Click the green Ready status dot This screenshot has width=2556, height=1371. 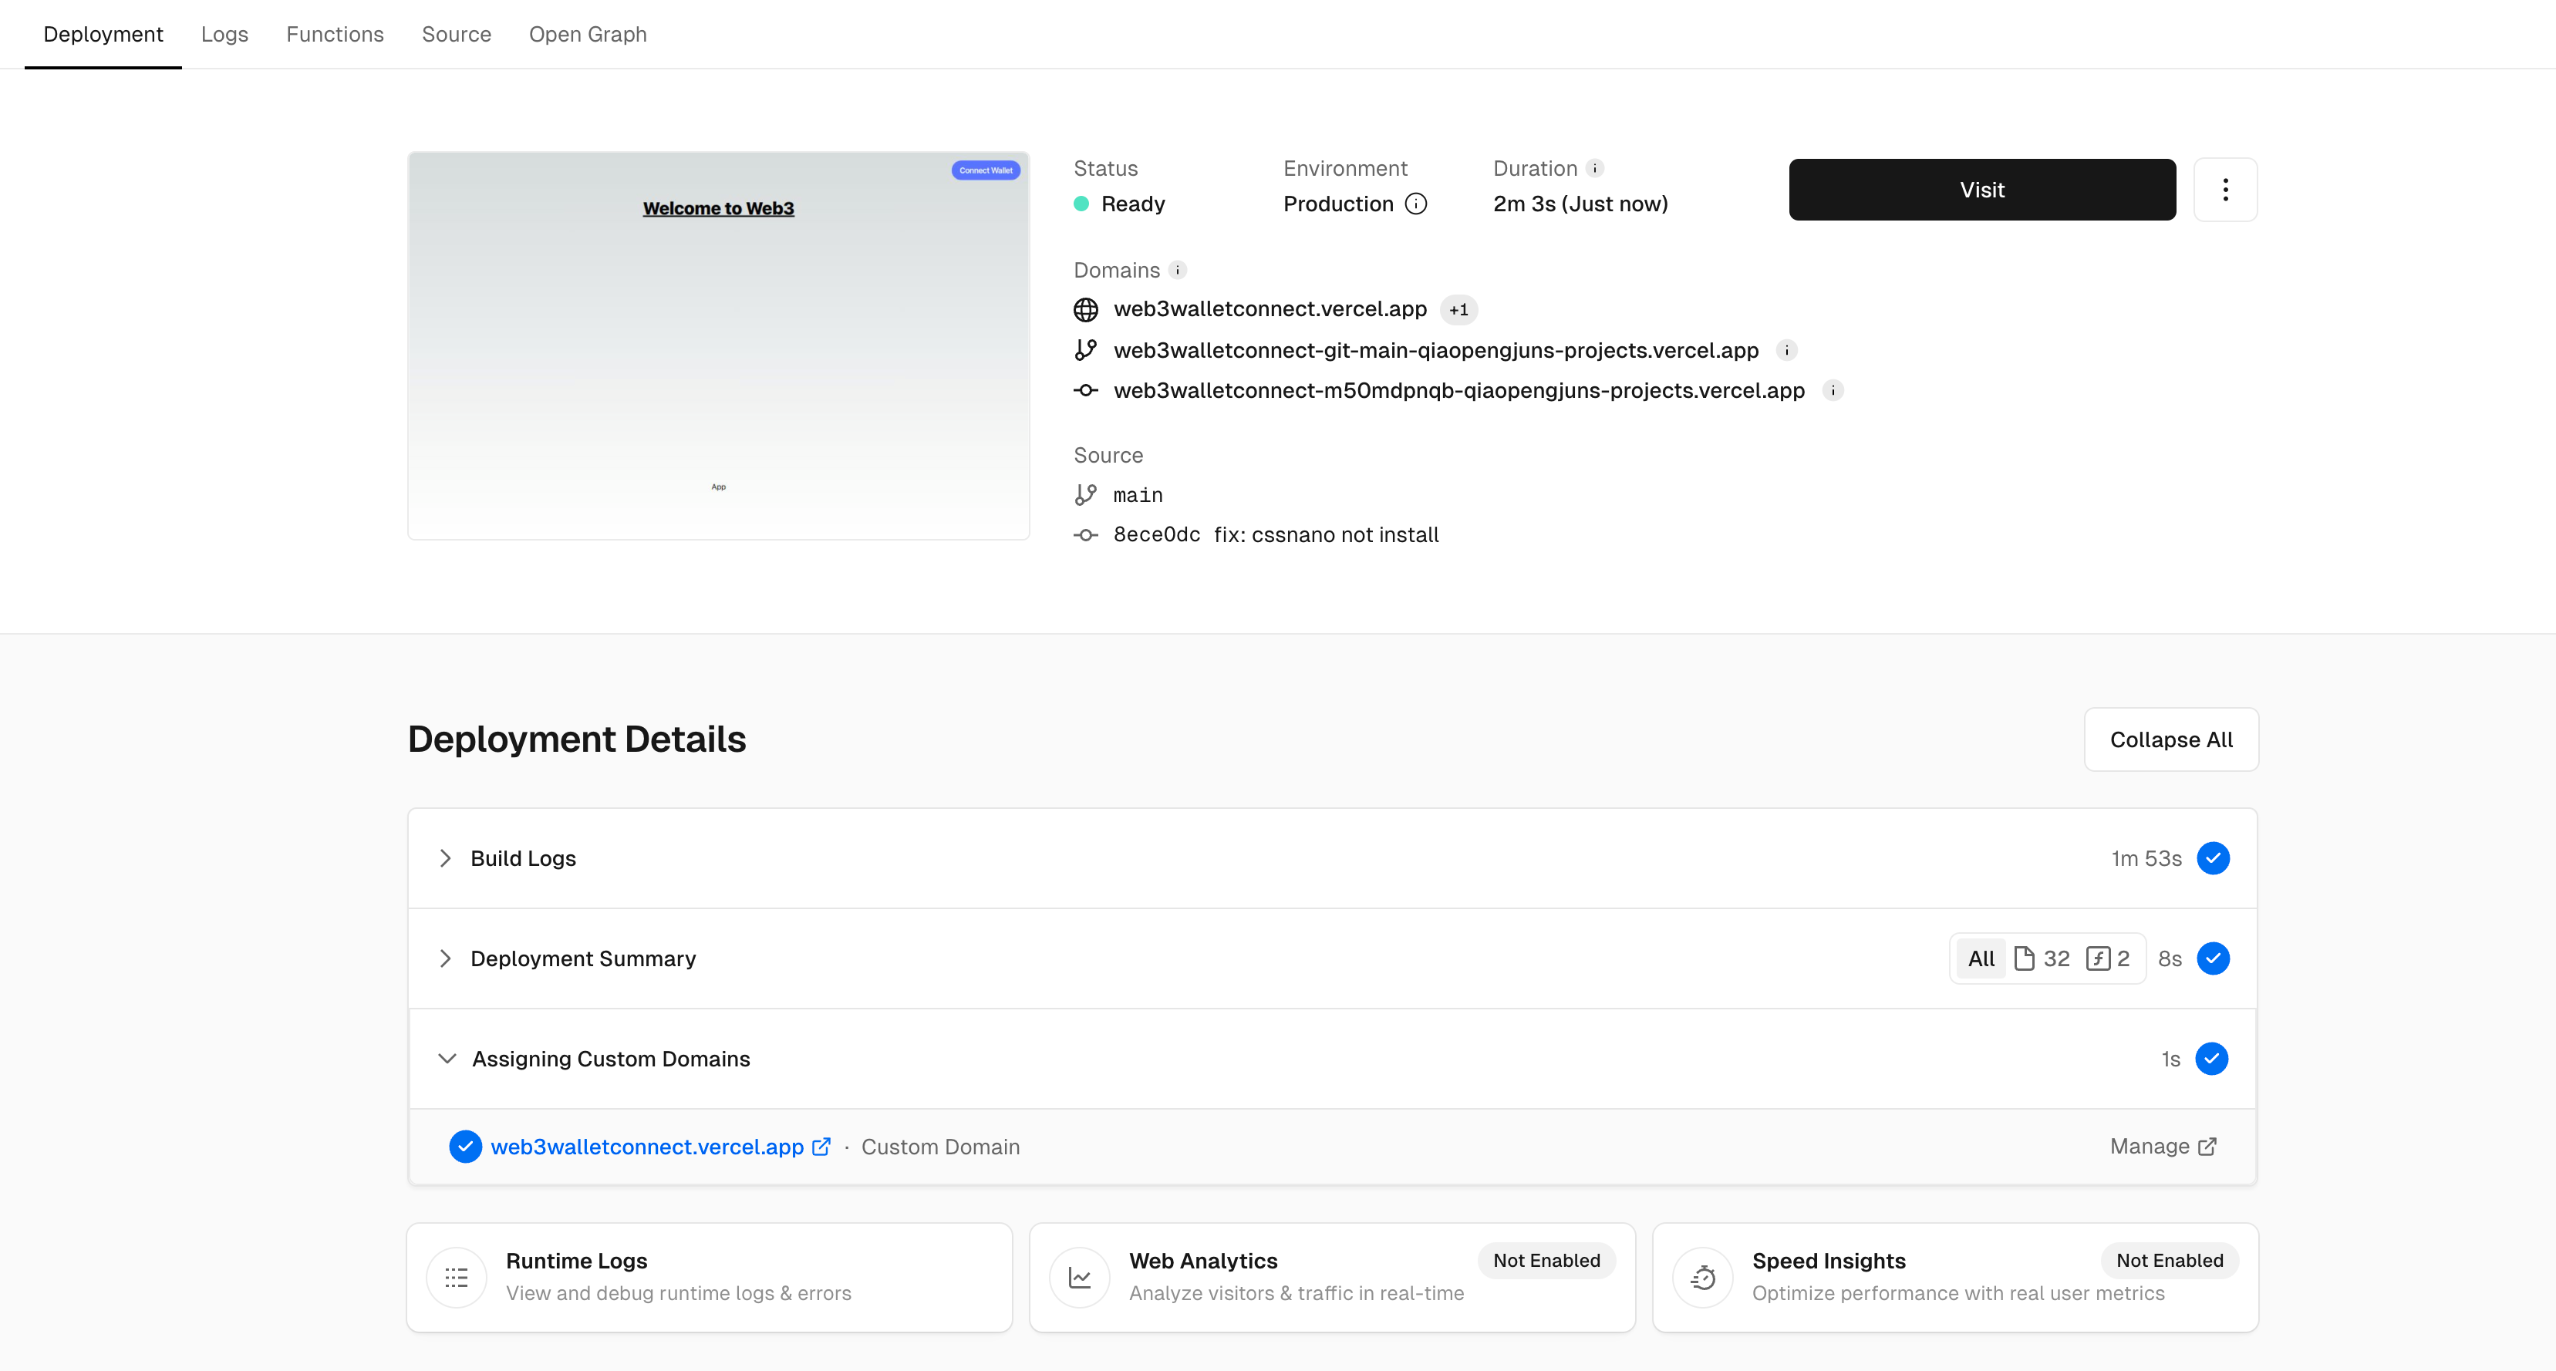[1081, 204]
